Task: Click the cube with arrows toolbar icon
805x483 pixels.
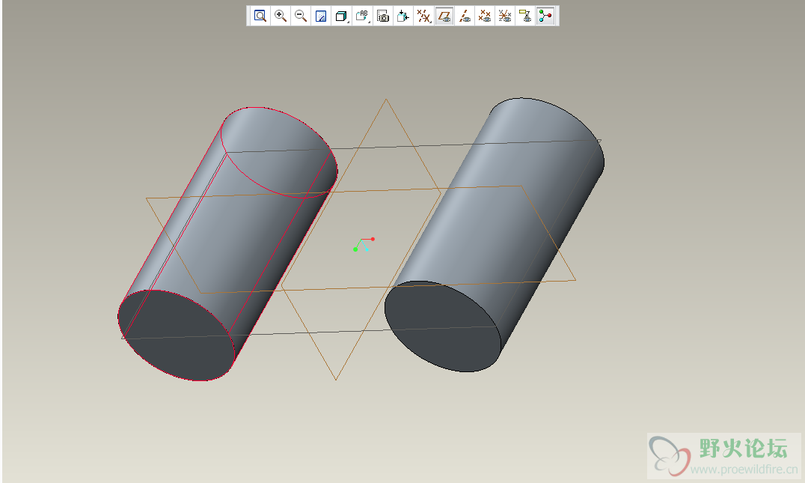Action: coord(403,16)
